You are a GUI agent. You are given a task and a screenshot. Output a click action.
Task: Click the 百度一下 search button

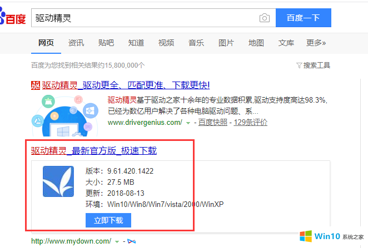pos(304,18)
